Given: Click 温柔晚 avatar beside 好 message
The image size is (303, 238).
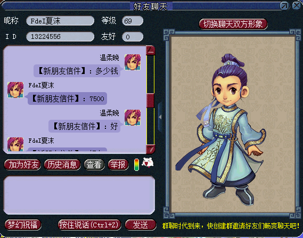Looking at the screenshot, I should pos(133,118).
